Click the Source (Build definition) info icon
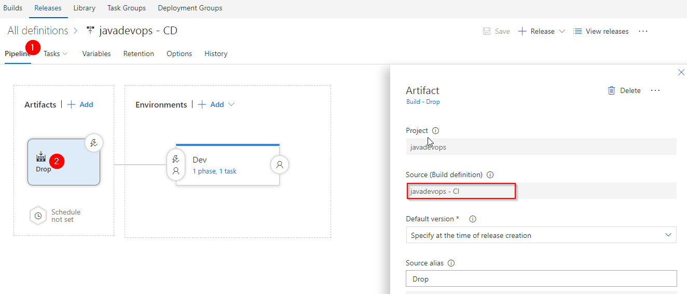 490,175
